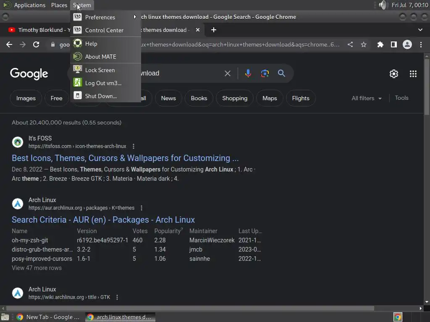Image resolution: width=430 pixels, height=322 pixels.
Task: Go back in browser history
Action: pos(9,44)
